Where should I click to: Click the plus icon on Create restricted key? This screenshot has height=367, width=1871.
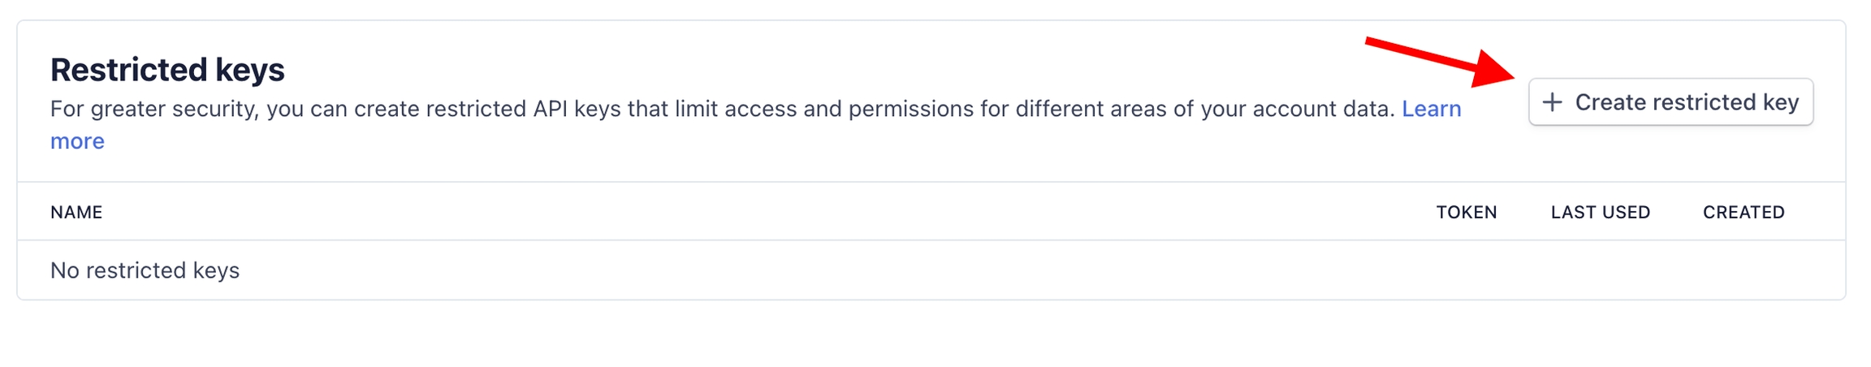(x=1552, y=102)
